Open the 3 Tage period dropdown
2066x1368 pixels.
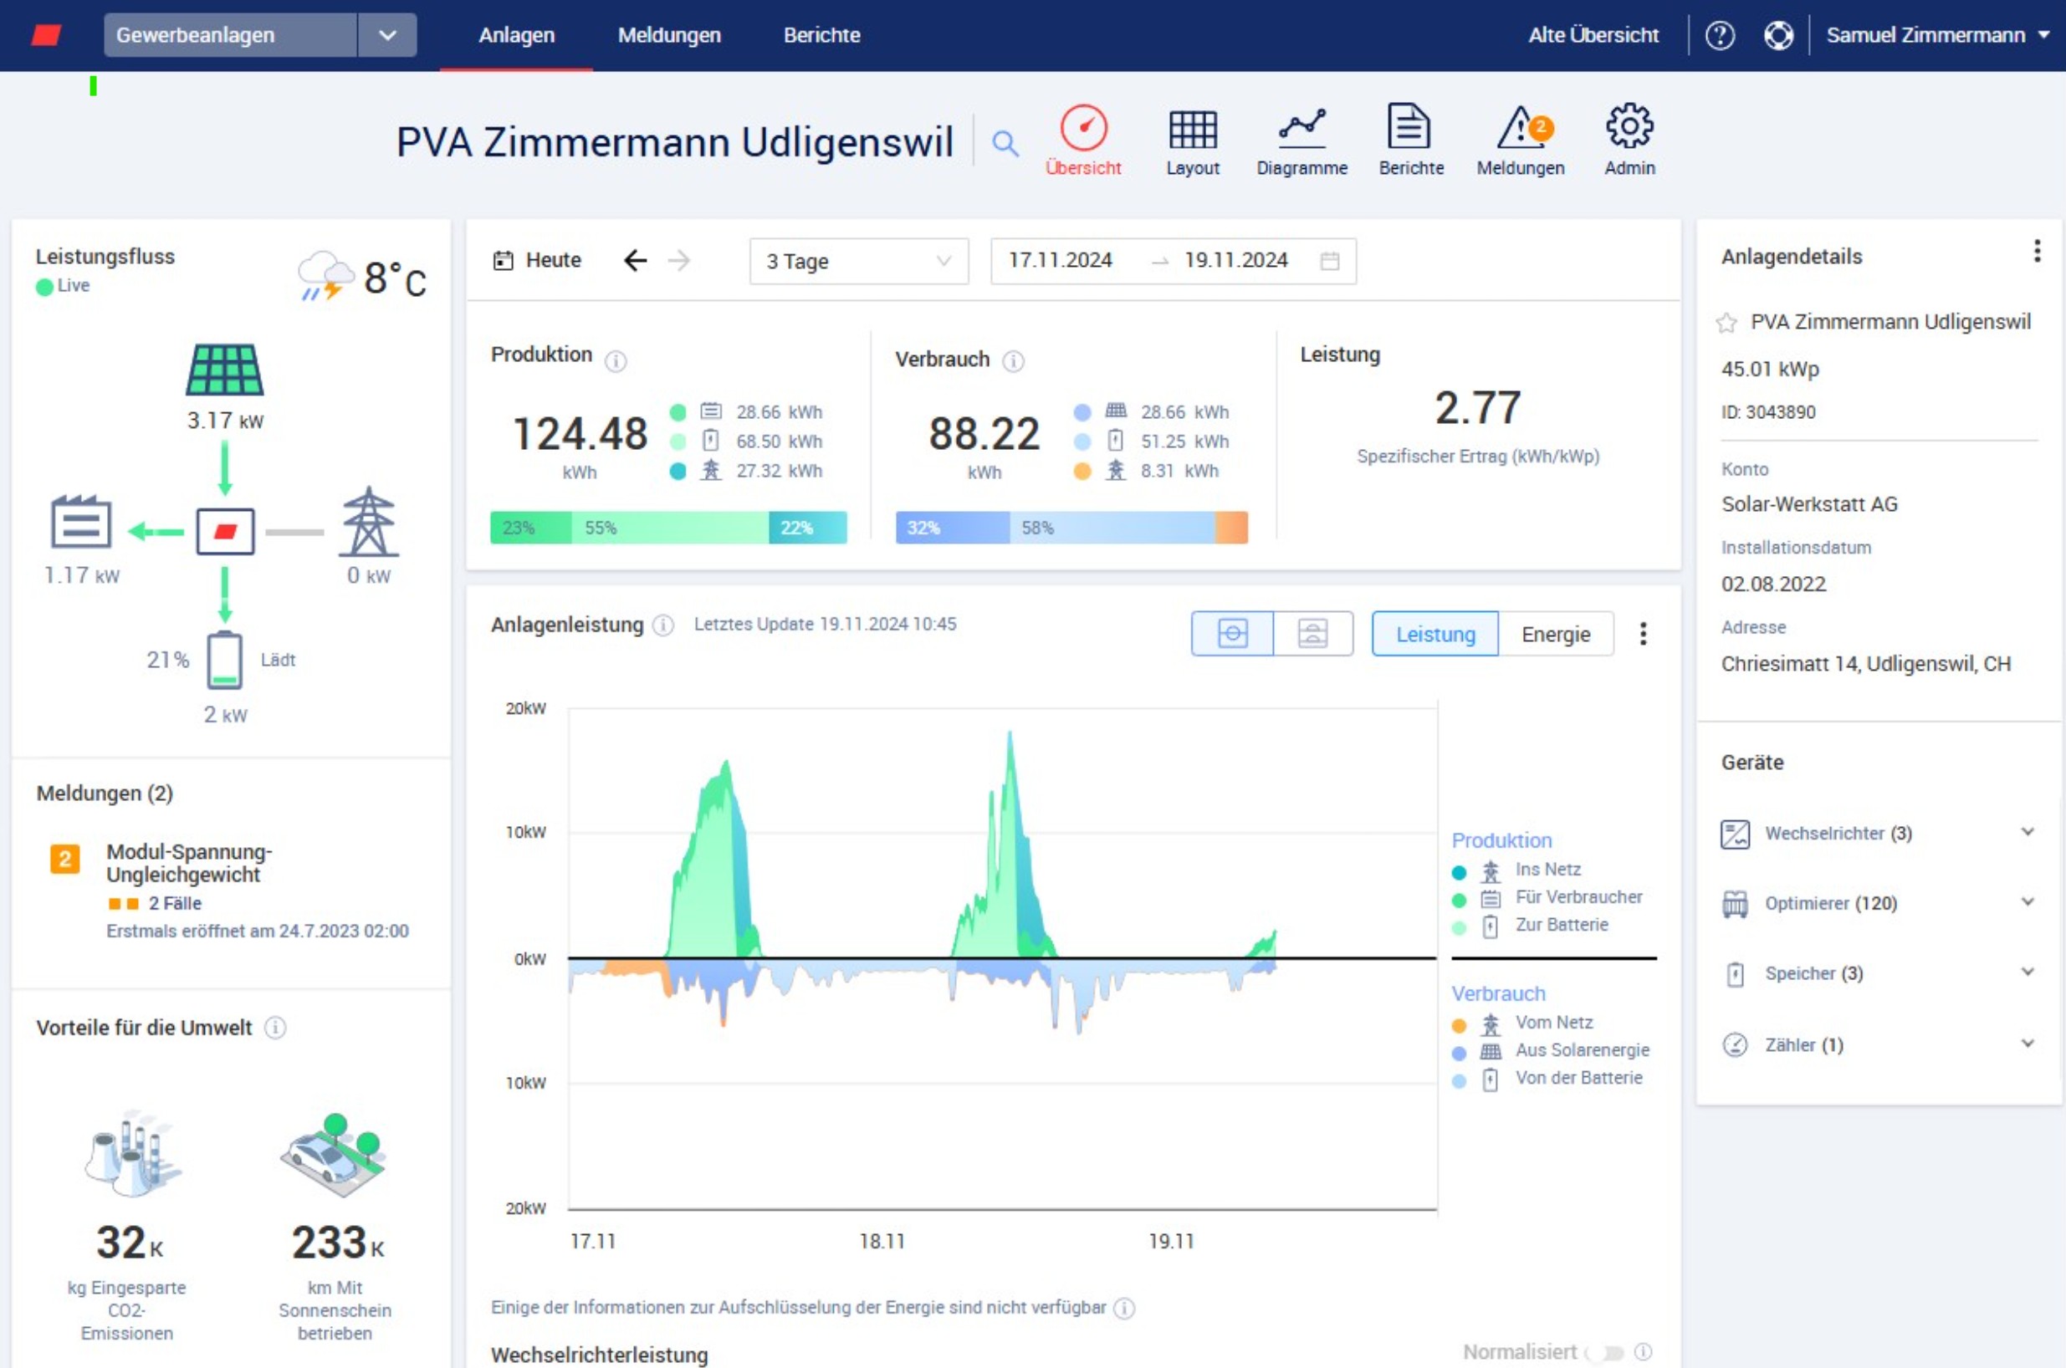coord(858,261)
